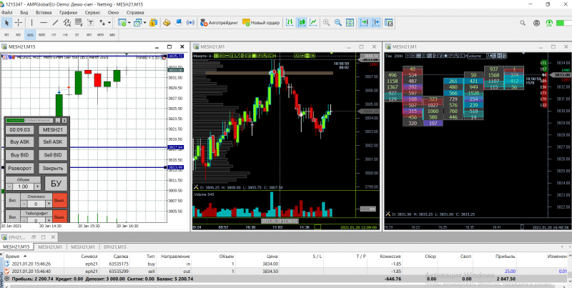The image size is (572, 288).
Task: Toggle chart auto-scroll to end
Action: click(364, 23)
